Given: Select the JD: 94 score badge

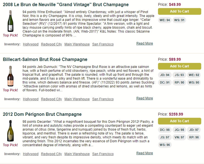Looking at the screenshot, I should [165, 75].
